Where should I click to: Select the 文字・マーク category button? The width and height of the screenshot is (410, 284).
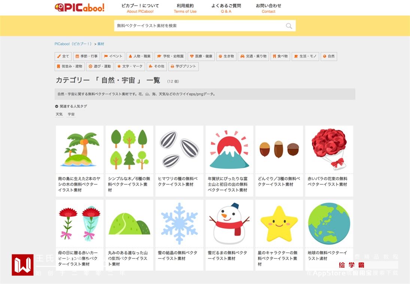click(130, 66)
